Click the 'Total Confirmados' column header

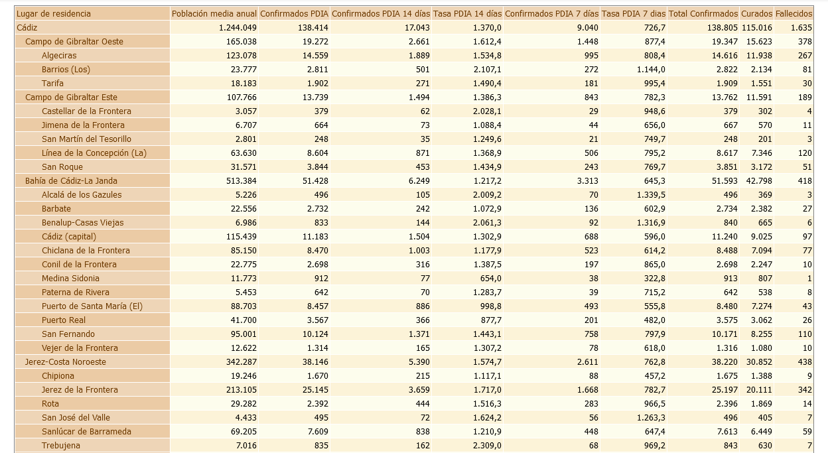coord(703,13)
